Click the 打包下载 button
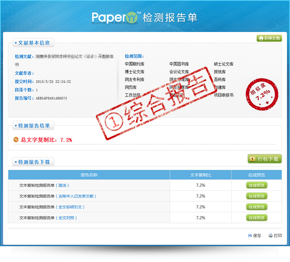This screenshot has height=262, width=290. click(x=264, y=159)
